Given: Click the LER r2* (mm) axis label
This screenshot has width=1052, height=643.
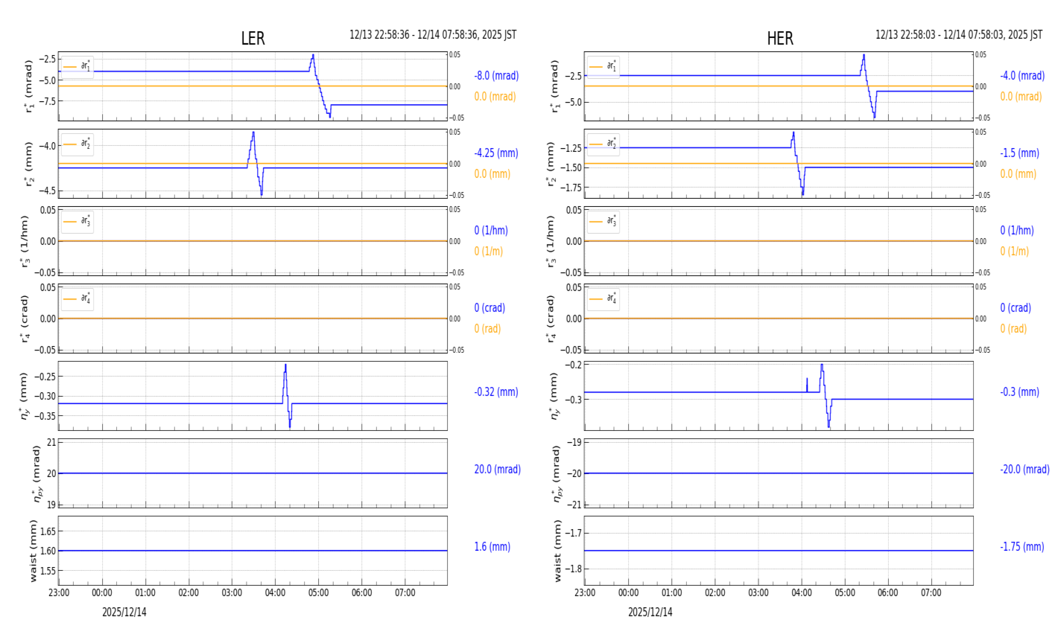Looking at the screenshot, I should 29,164.
